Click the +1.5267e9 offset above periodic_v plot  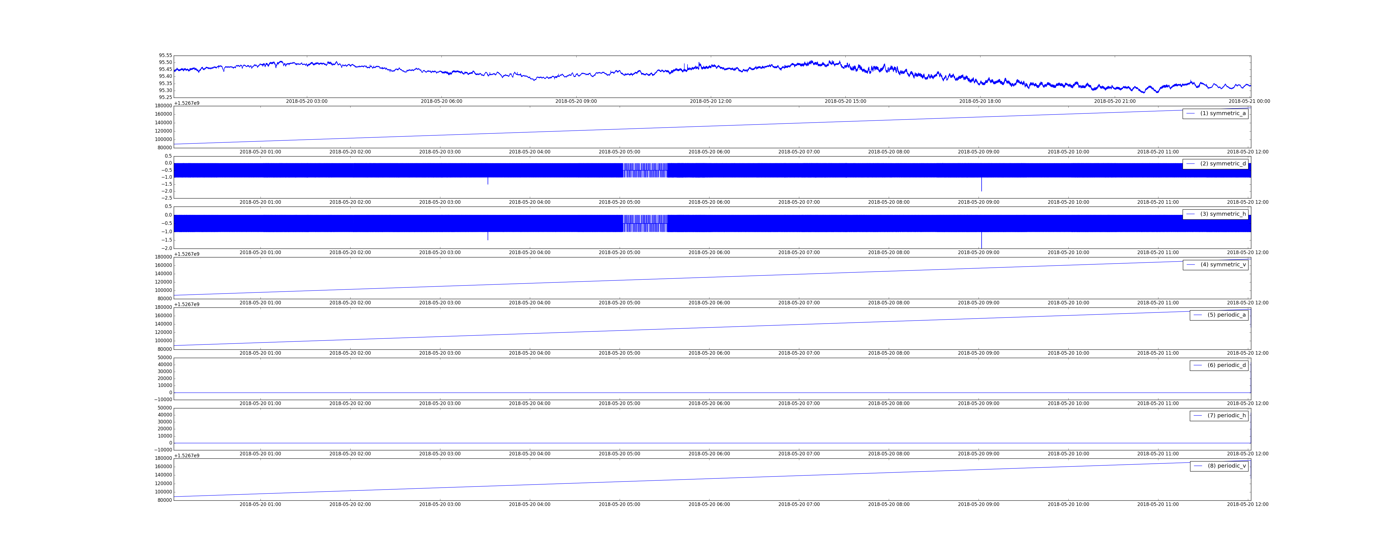187,456
